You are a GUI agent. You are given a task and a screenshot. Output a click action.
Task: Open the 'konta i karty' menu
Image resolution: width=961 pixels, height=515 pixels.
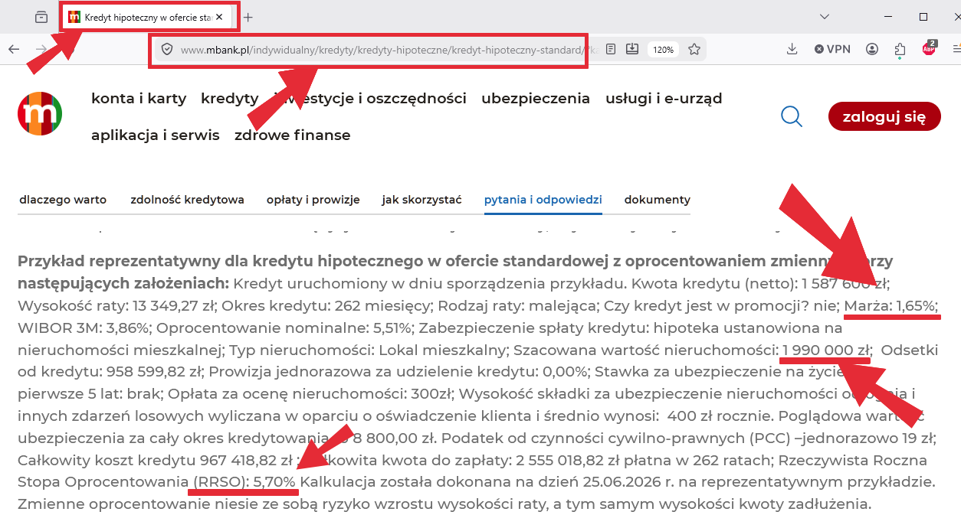[x=139, y=98]
